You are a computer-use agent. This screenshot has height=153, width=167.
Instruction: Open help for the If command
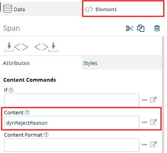click(11, 90)
